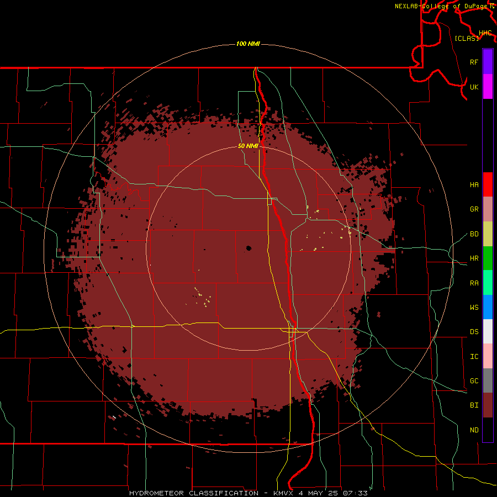
Task: Click the DS white legend swatch
Action: click(x=488, y=331)
